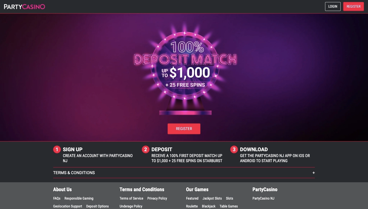Image resolution: width=368 pixels, height=209 pixels.
Task: Open Geolocation Support link
Action: click(x=68, y=206)
